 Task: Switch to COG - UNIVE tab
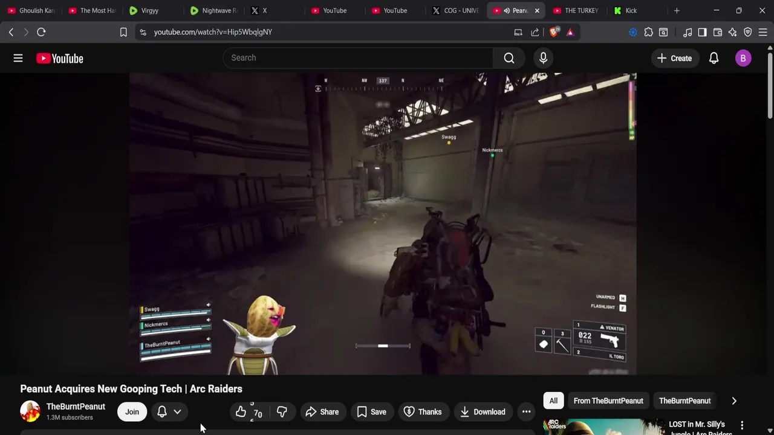tap(456, 10)
